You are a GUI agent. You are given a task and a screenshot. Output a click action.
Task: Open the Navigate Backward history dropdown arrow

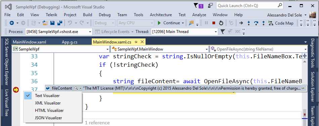coord(17,23)
